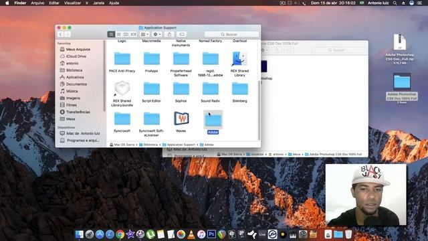Switch Finder to Cover Flow view
This screenshot has width=428, height=241.
[133, 34]
